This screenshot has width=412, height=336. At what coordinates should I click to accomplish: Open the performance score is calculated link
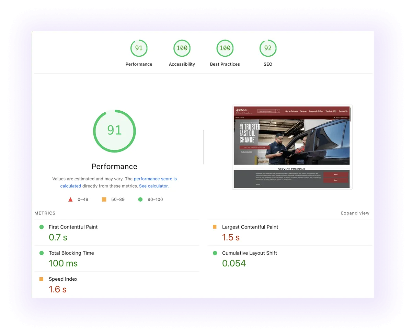(x=155, y=179)
